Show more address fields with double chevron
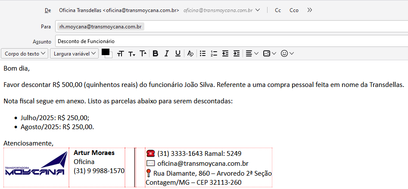408x189 pixels. pyautogui.click(x=310, y=10)
